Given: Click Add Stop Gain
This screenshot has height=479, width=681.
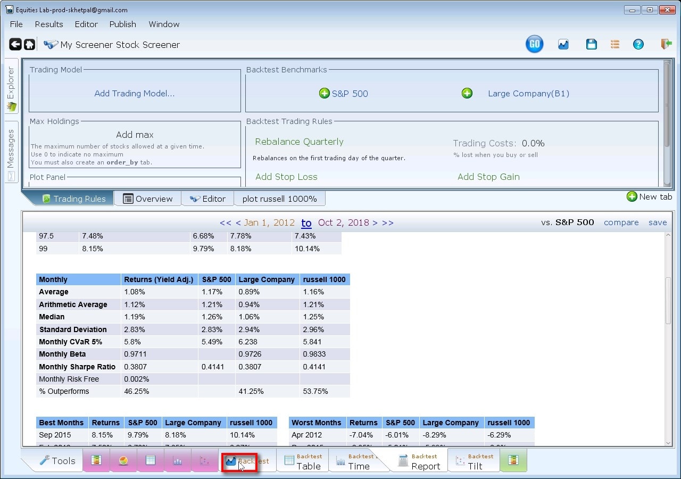Looking at the screenshot, I should point(488,177).
